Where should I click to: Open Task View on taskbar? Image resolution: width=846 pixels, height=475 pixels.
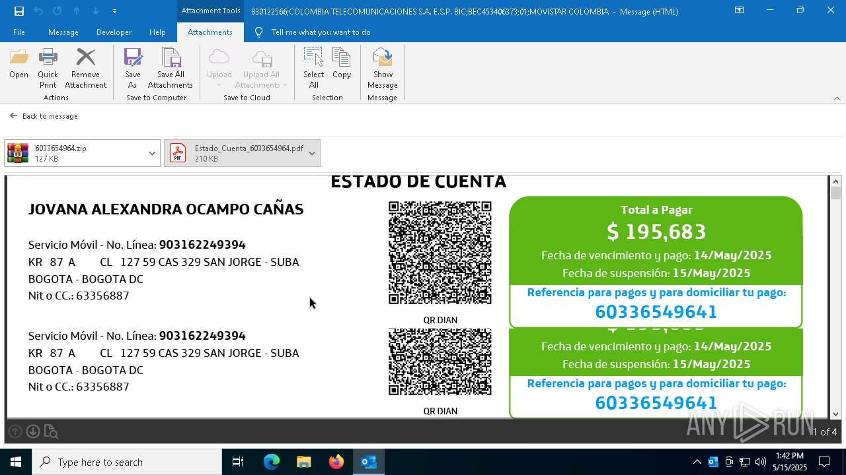pos(238,462)
